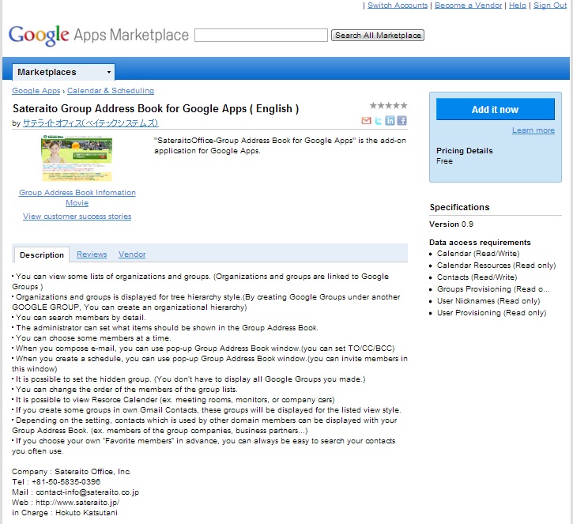Image resolution: width=573 pixels, height=524 pixels.
Task: Click the Sign Out link
Action: [550, 6]
